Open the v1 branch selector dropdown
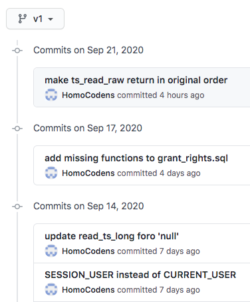 click(35, 19)
